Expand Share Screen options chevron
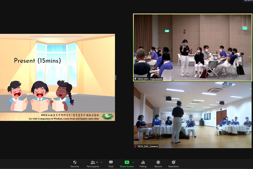Screen dimensions: 253x169 (x=133, y=162)
